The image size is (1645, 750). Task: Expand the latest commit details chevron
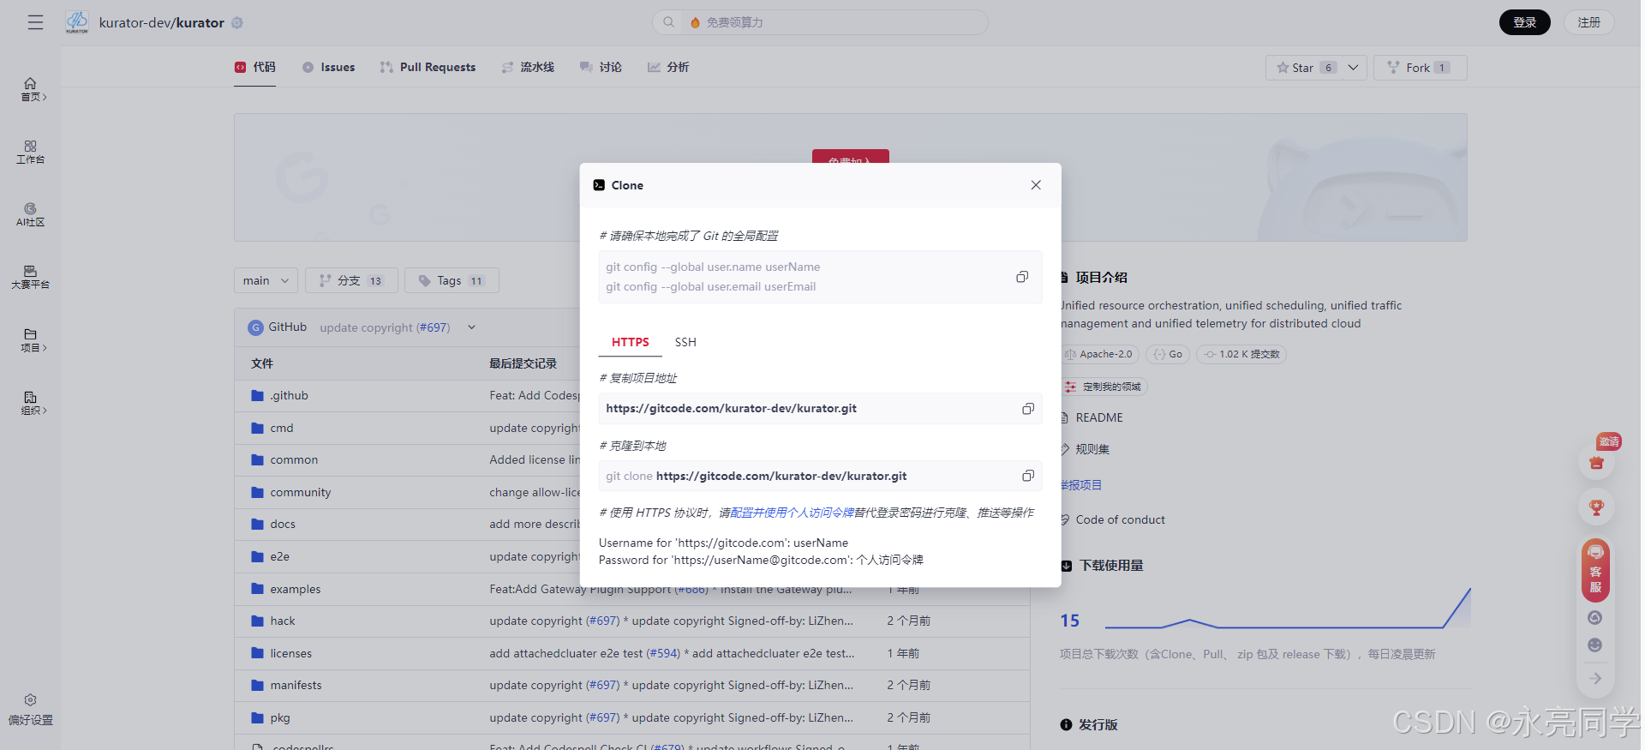(471, 327)
